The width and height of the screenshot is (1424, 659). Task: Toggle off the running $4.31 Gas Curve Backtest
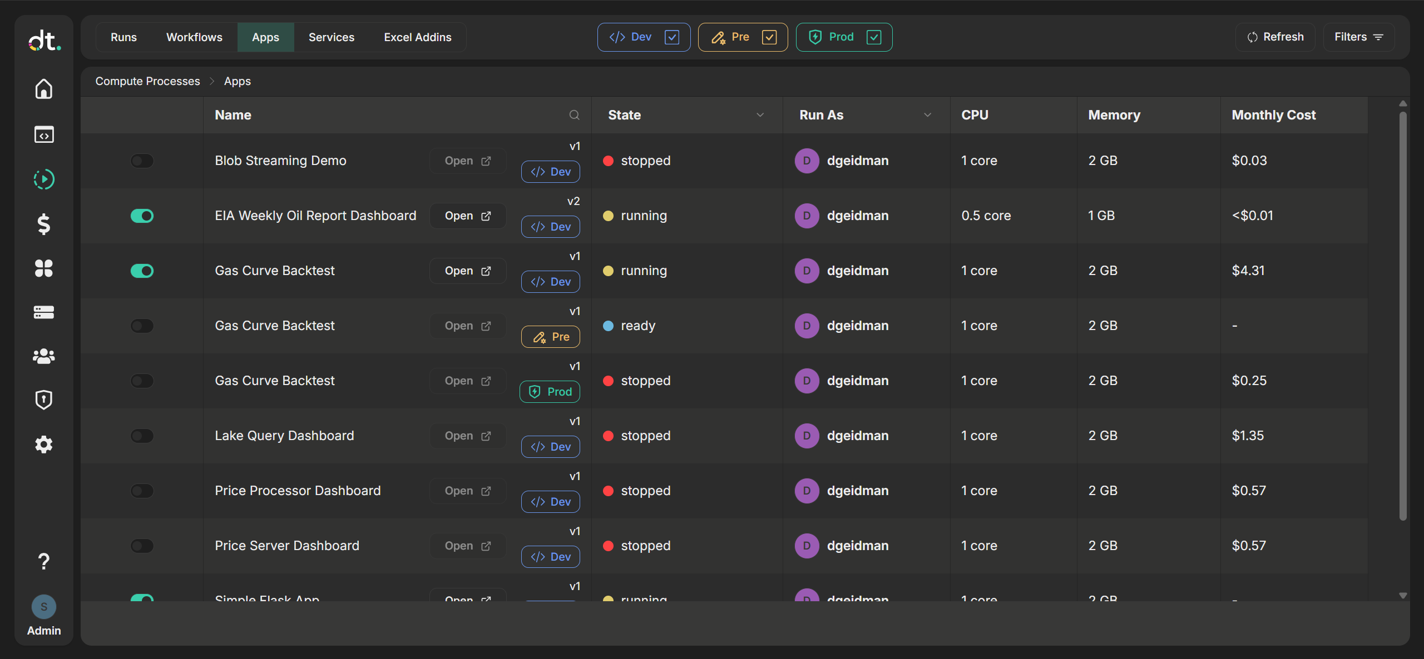[142, 271]
